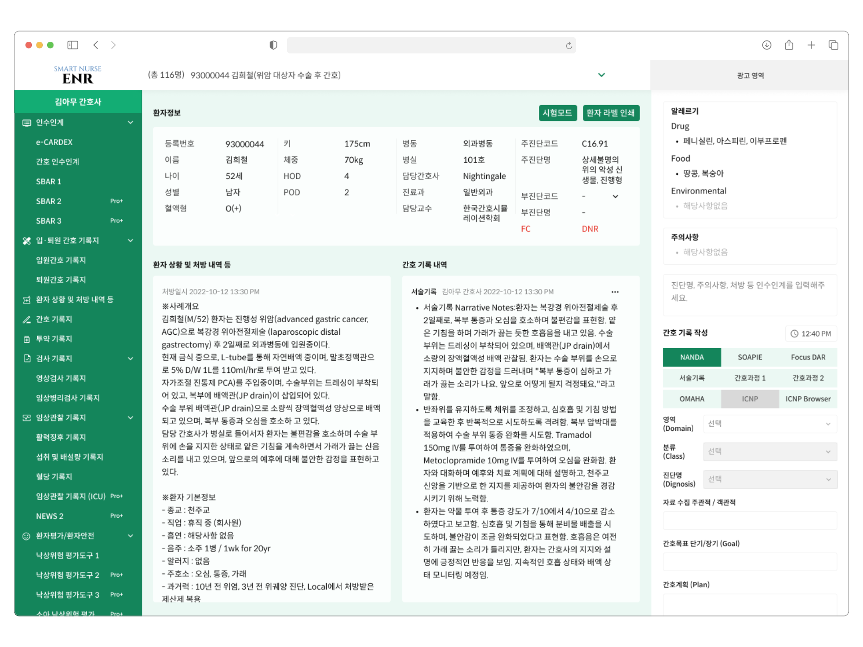Viewport: 863px width, 647px height.
Task: Select the ICNP Browser tab
Action: point(808,399)
